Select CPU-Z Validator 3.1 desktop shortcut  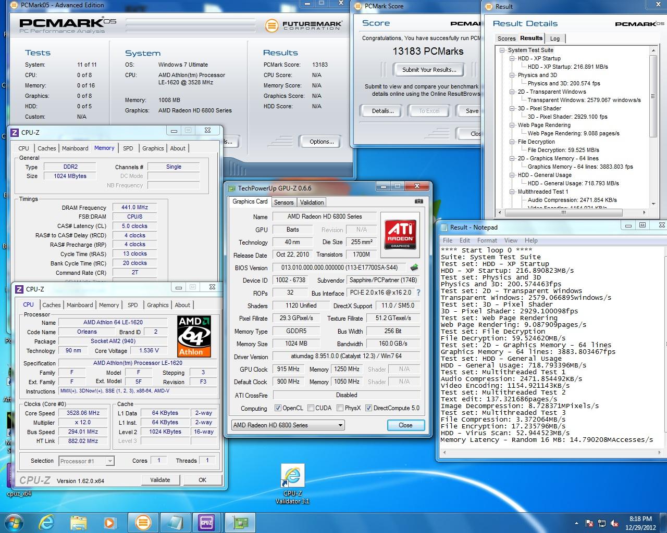point(292,484)
